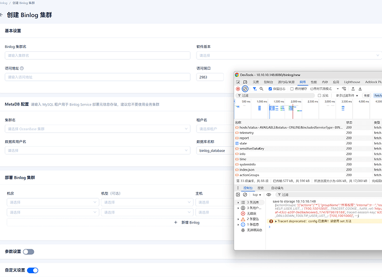Export HAR with the download arrow

tap(360, 89)
